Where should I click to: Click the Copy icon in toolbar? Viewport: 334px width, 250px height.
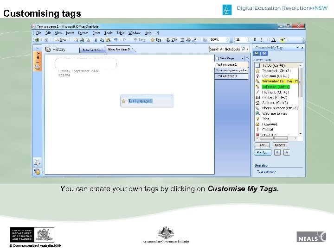tap(102, 40)
